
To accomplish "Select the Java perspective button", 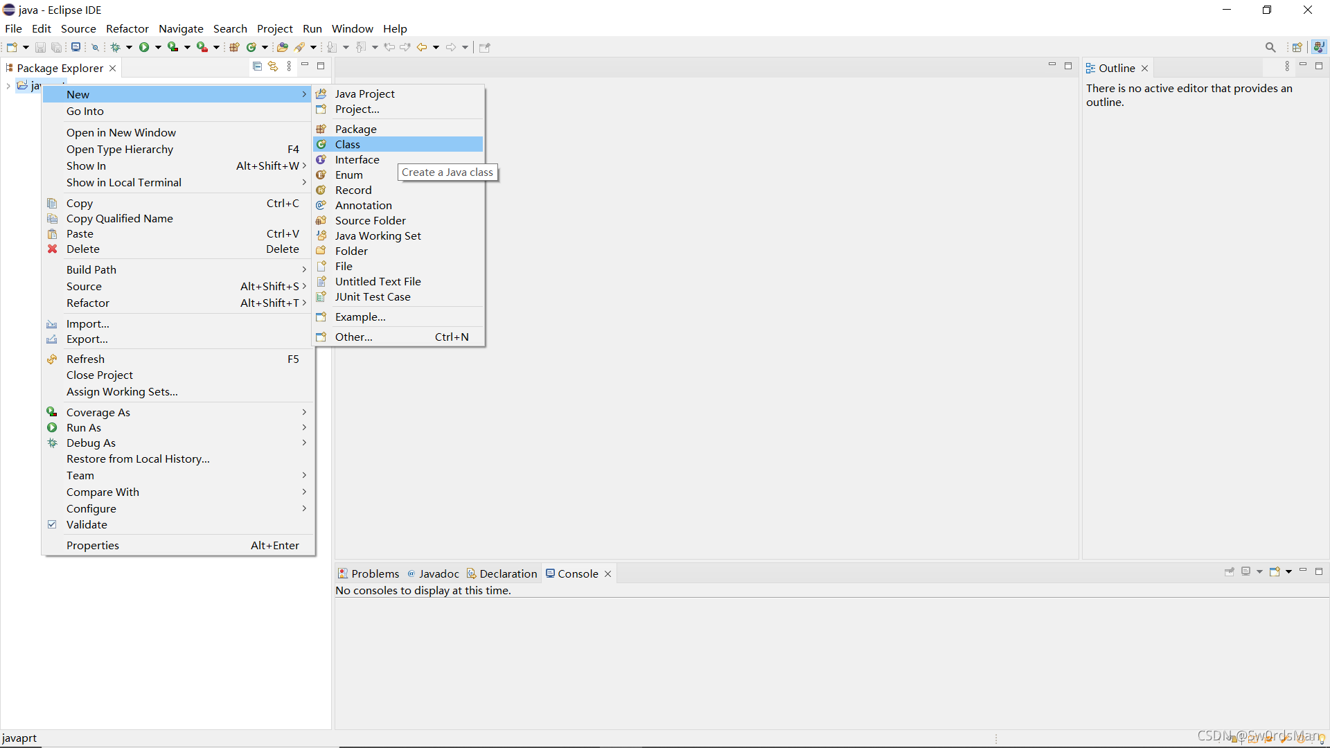I will point(1319,47).
